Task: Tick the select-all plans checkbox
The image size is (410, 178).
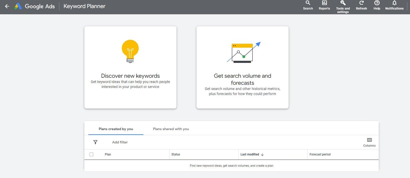Action: tap(91, 154)
